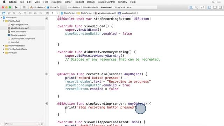Open the Product menu
The image size is (224, 126).
(79, 2)
